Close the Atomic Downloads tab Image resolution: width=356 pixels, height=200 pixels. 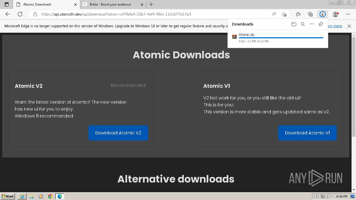tap(75, 4)
